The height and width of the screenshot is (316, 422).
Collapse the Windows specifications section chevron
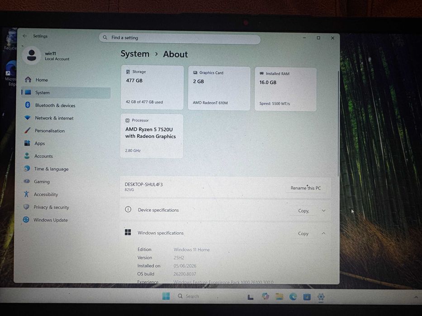323,233
